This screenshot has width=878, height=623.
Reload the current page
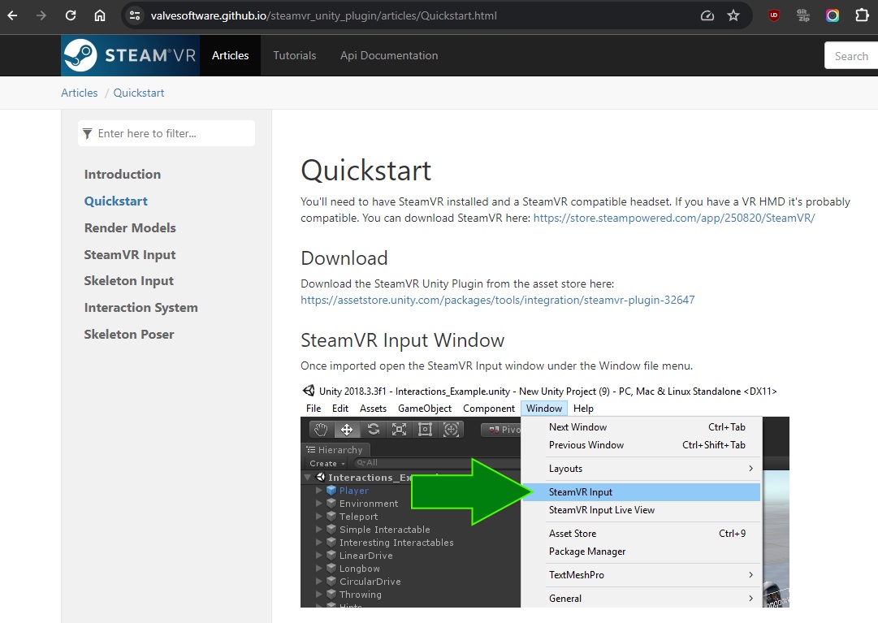tap(71, 15)
